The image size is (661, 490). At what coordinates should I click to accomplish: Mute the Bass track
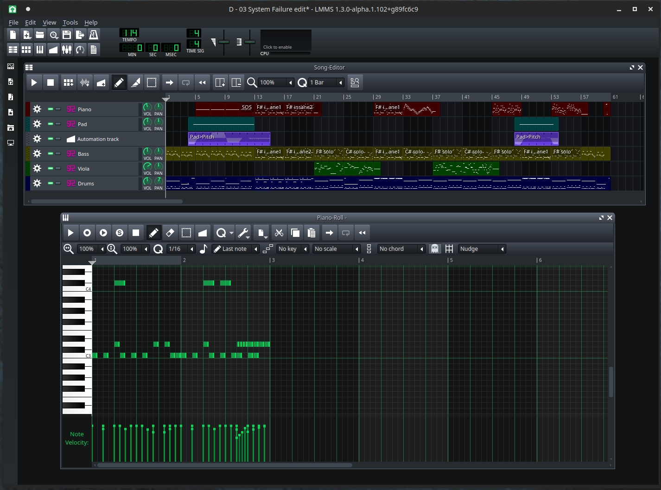(x=51, y=153)
